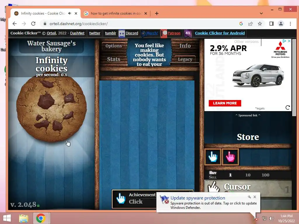Dismiss the spyware protection notification

(x=255, y=197)
